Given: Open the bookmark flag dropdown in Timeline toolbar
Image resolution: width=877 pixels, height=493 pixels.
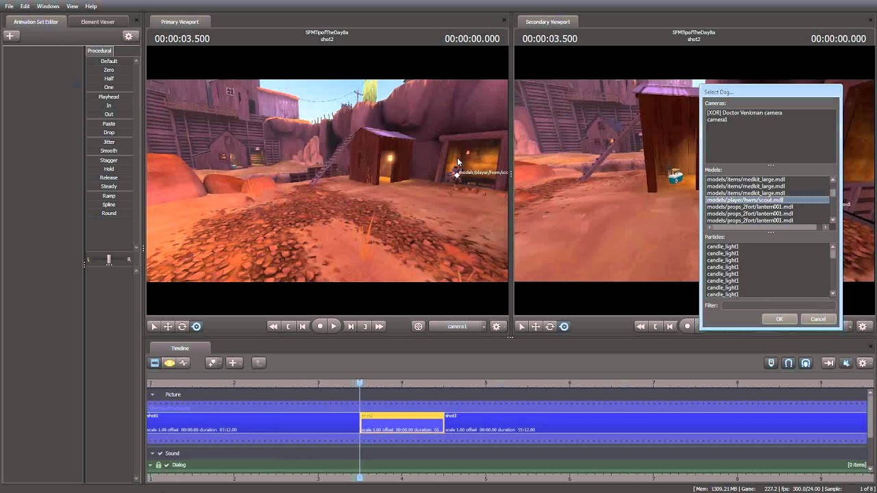Looking at the screenshot, I should [x=212, y=363].
